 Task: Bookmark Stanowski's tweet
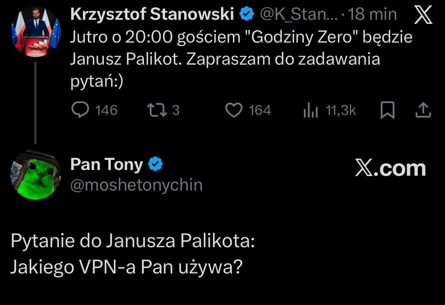click(388, 110)
